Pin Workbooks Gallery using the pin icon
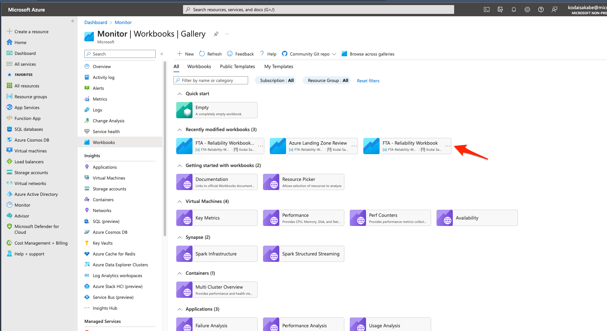The width and height of the screenshot is (607, 331). pyautogui.click(x=216, y=34)
